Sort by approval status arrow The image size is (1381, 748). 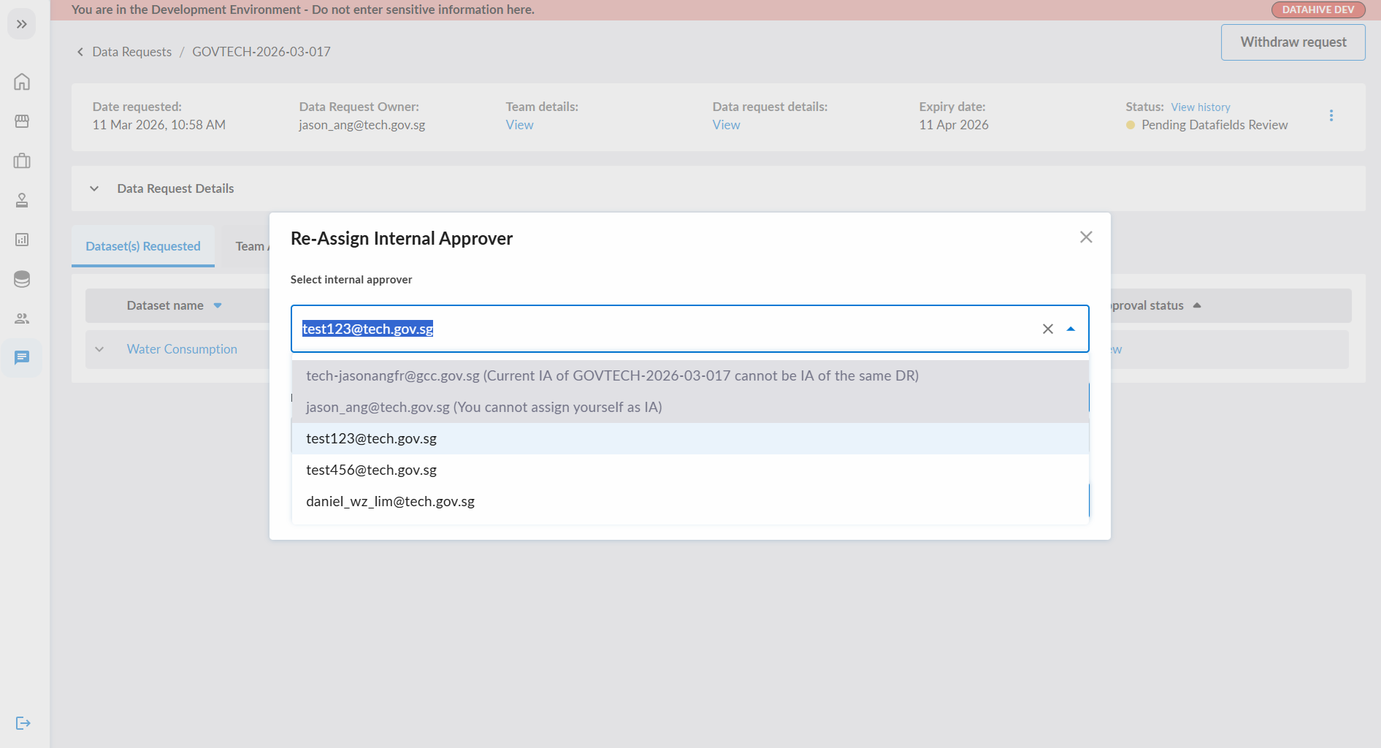(x=1197, y=305)
